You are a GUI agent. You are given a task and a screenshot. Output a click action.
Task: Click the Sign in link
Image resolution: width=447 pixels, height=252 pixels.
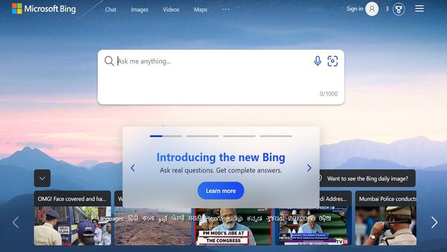coord(354,9)
